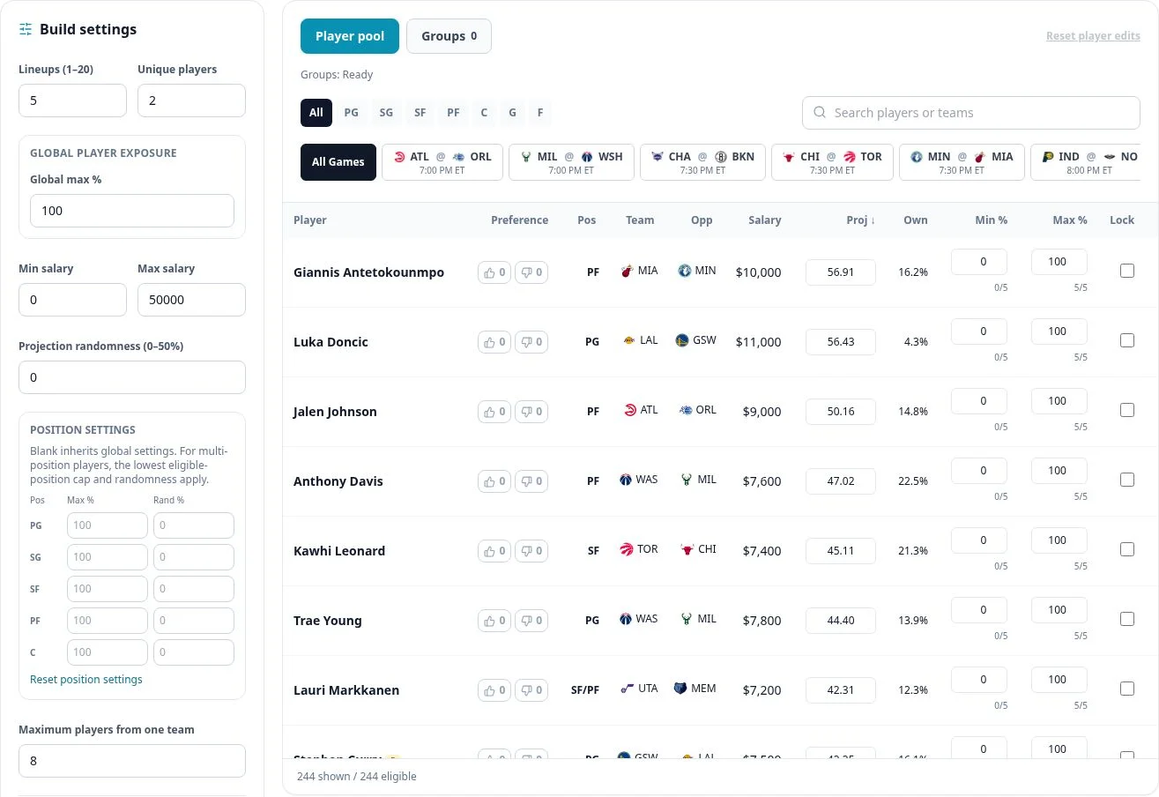Thumbs up Jalen Johnson

click(494, 412)
